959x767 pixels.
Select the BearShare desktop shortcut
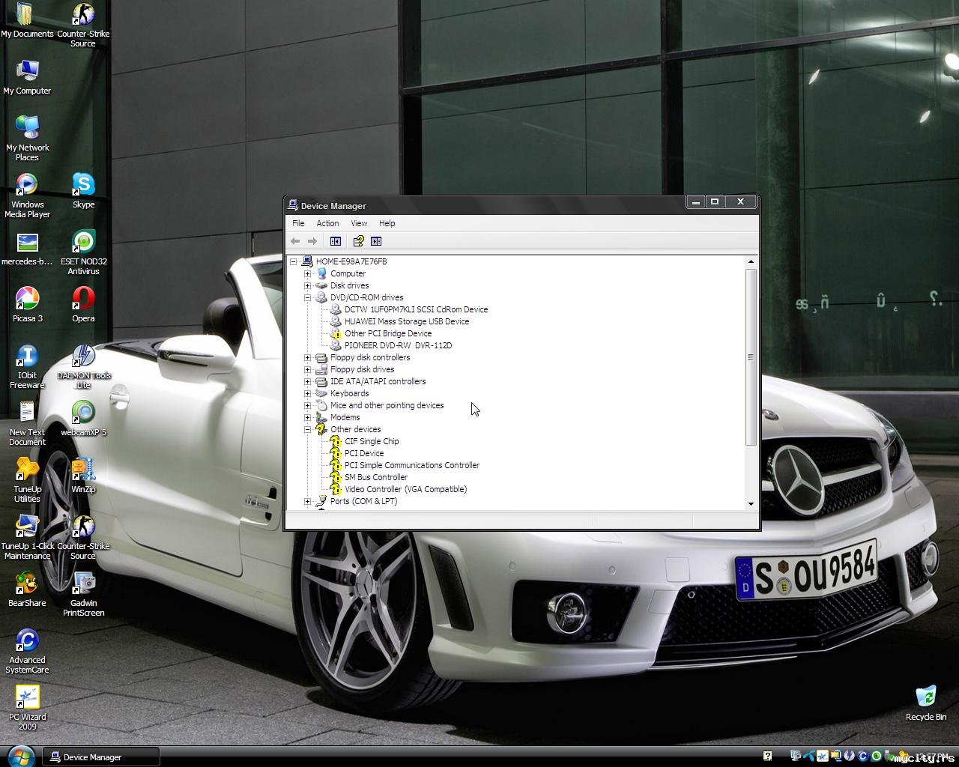(x=27, y=589)
